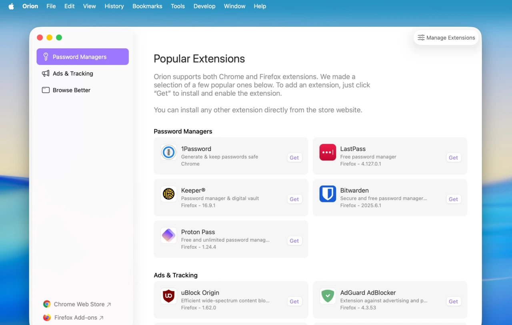Click the Keeper extension icon

[168, 194]
